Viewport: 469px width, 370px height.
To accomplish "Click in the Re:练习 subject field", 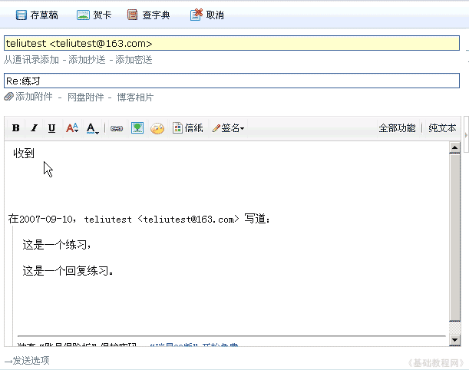I will (230, 81).
